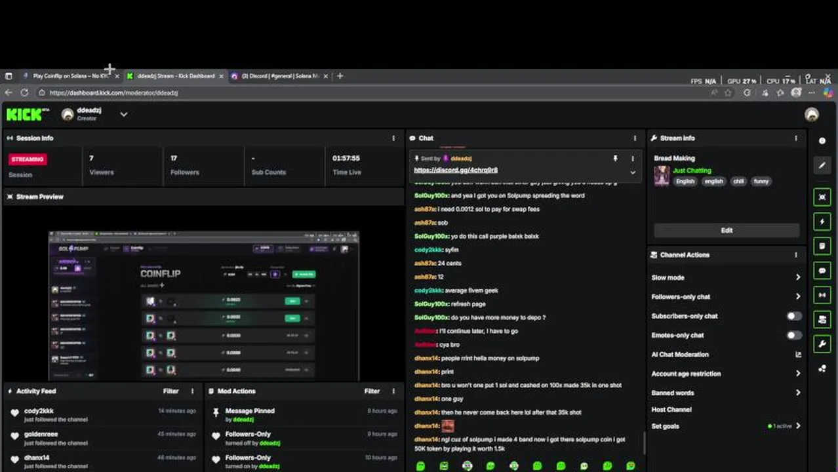Switch to ddeadzj Stream Kick Dashboard tab

(x=176, y=76)
